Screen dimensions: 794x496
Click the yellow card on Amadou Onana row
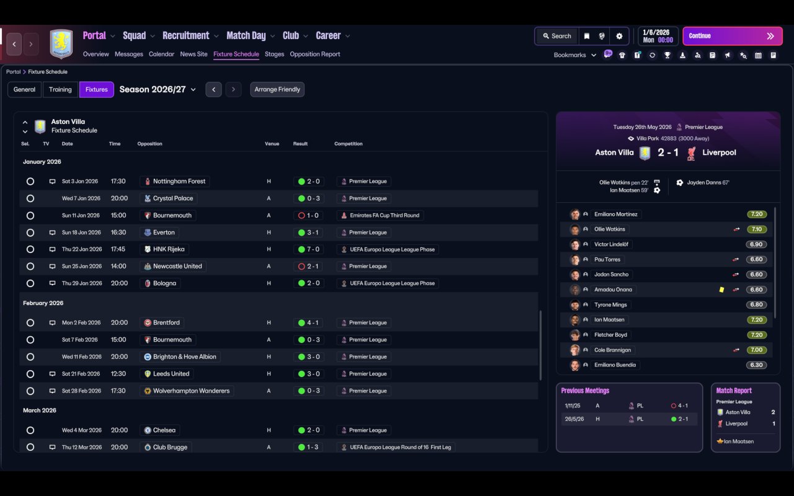[721, 290]
